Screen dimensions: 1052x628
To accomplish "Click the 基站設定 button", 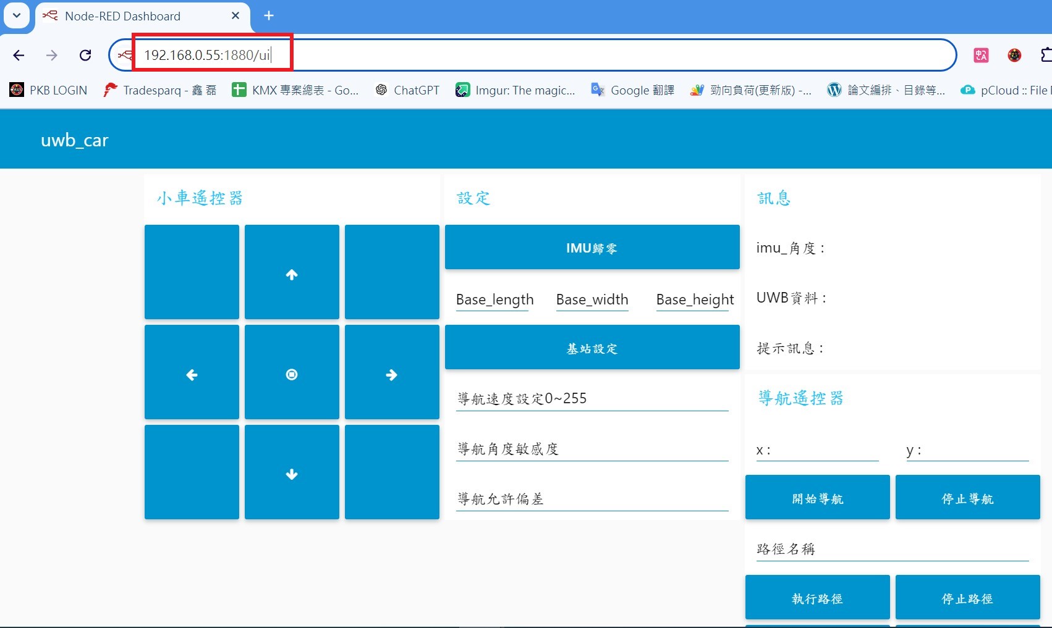I will click(x=592, y=348).
